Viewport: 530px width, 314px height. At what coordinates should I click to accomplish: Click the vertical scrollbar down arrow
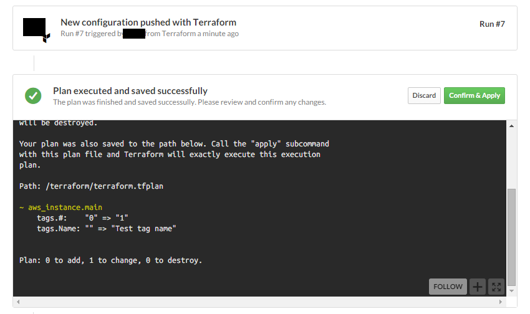point(512,290)
